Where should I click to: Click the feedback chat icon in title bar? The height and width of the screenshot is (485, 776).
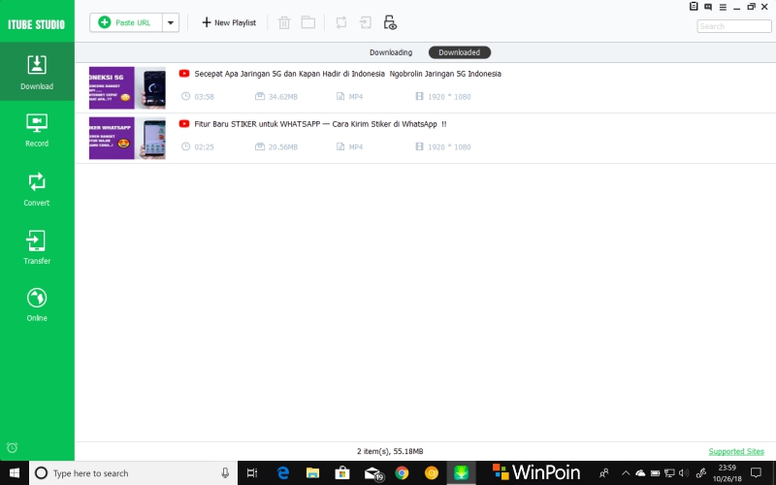(x=708, y=7)
